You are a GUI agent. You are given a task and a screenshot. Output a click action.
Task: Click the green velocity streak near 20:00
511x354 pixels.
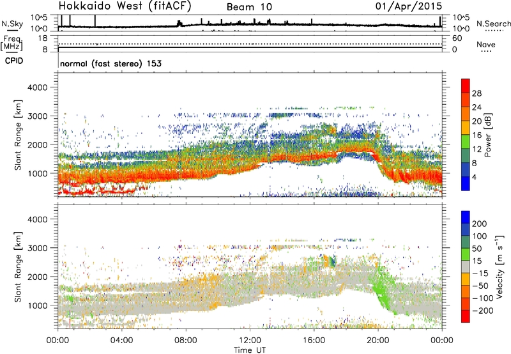tap(381, 289)
